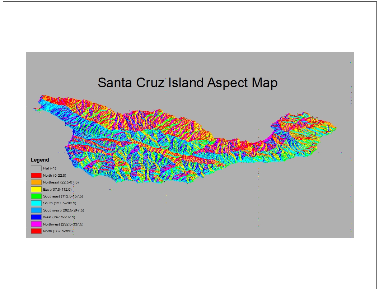This screenshot has width=379, height=293.
Task: Select the 'Northwest (292.5-337.5)' legend label
Action: (x=63, y=224)
